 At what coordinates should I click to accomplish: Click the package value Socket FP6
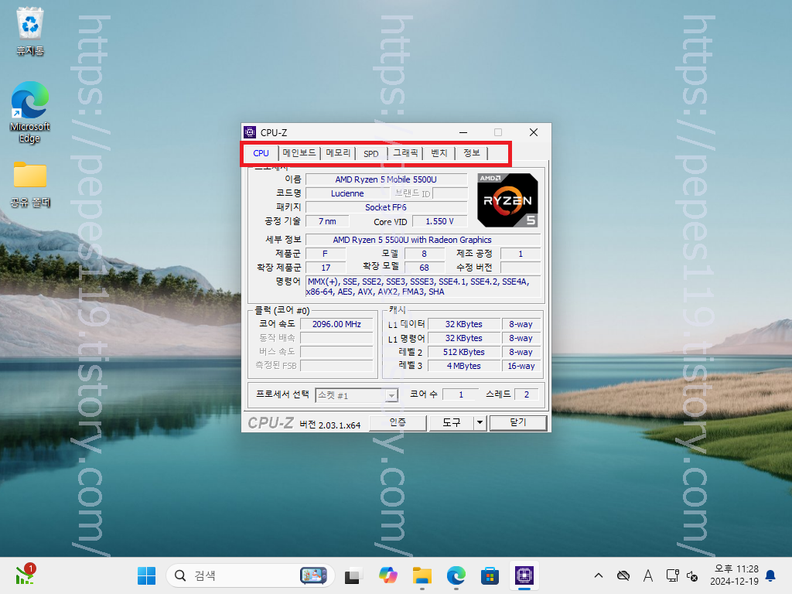(386, 207)
